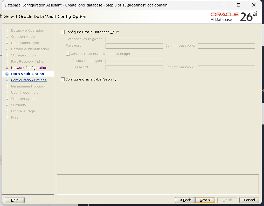The width and height of the screenshot is (264, 206).
Task: Click the Account manager field
Action: [134, 61]
